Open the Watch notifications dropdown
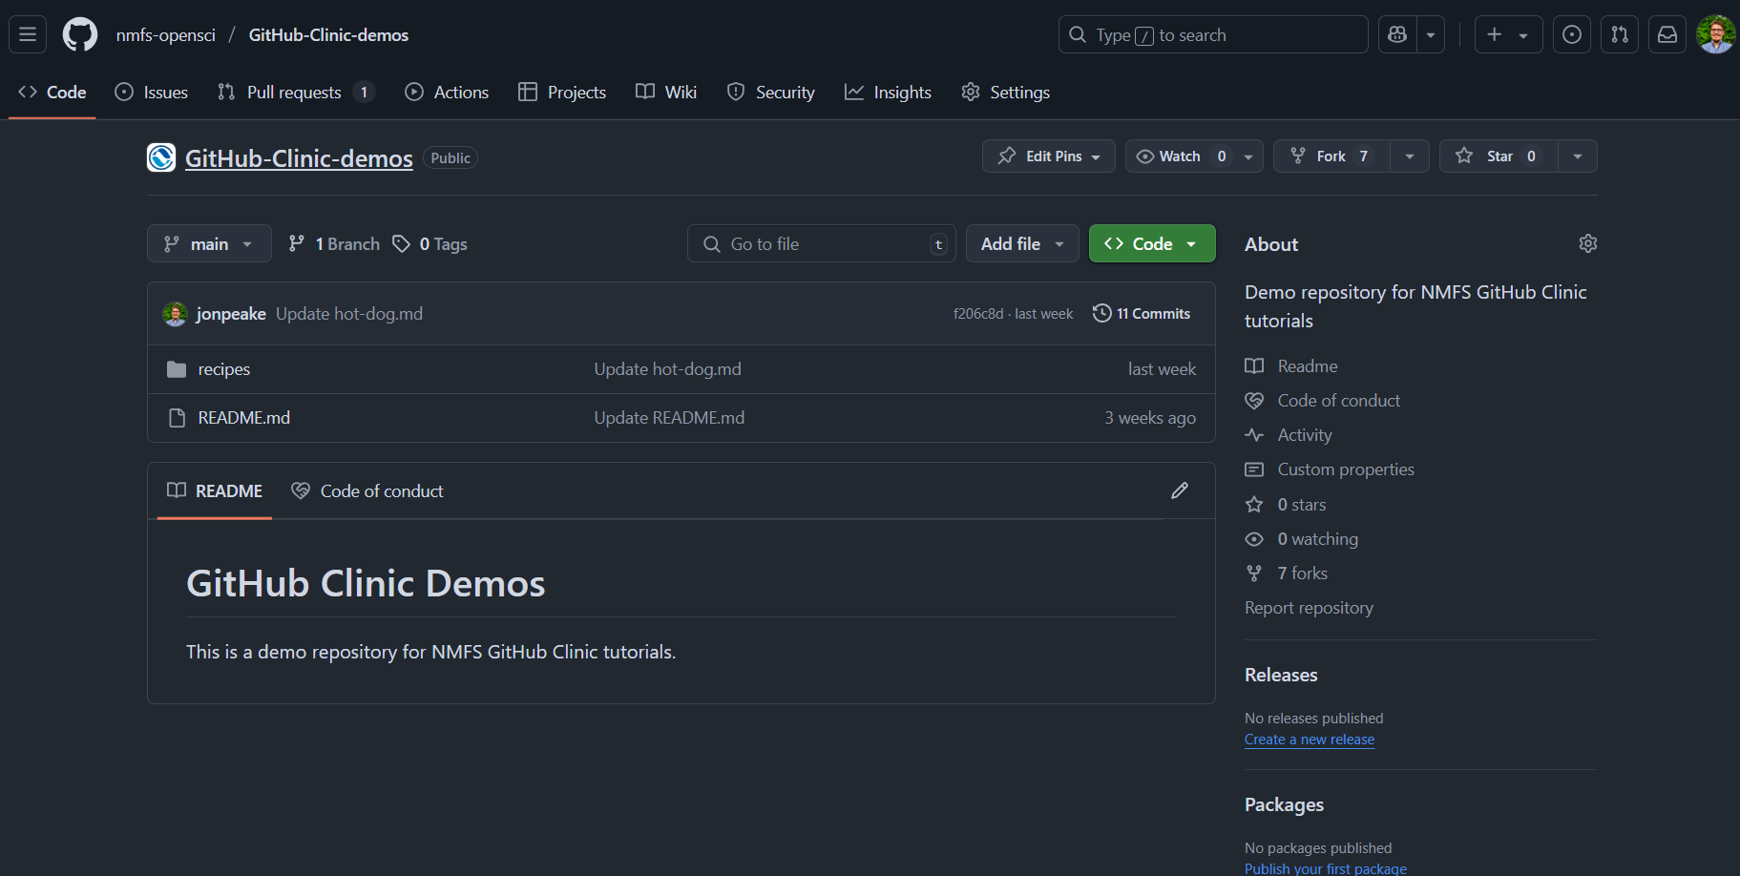 tap(1194, 156)
